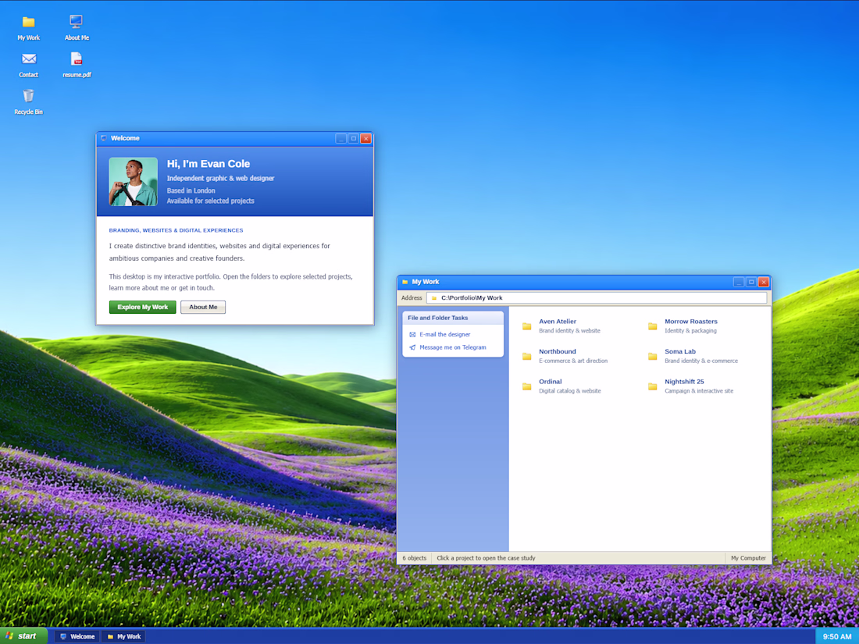
Task: Open the resume.pdf desktop file icon
Action: click(77, 59)
